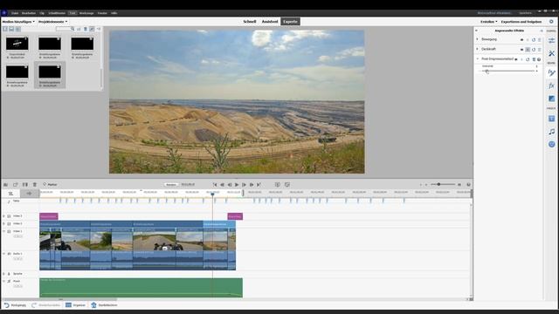
Task: Open the Tools scissors panel icon
Action: tap(551, 53)
